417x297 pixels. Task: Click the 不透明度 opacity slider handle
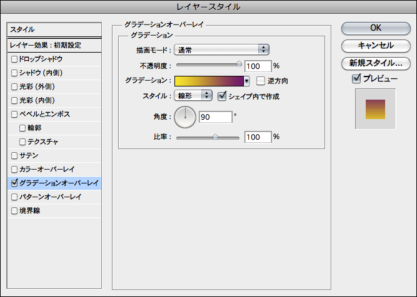pyautogui.click(x=239, y=65)
